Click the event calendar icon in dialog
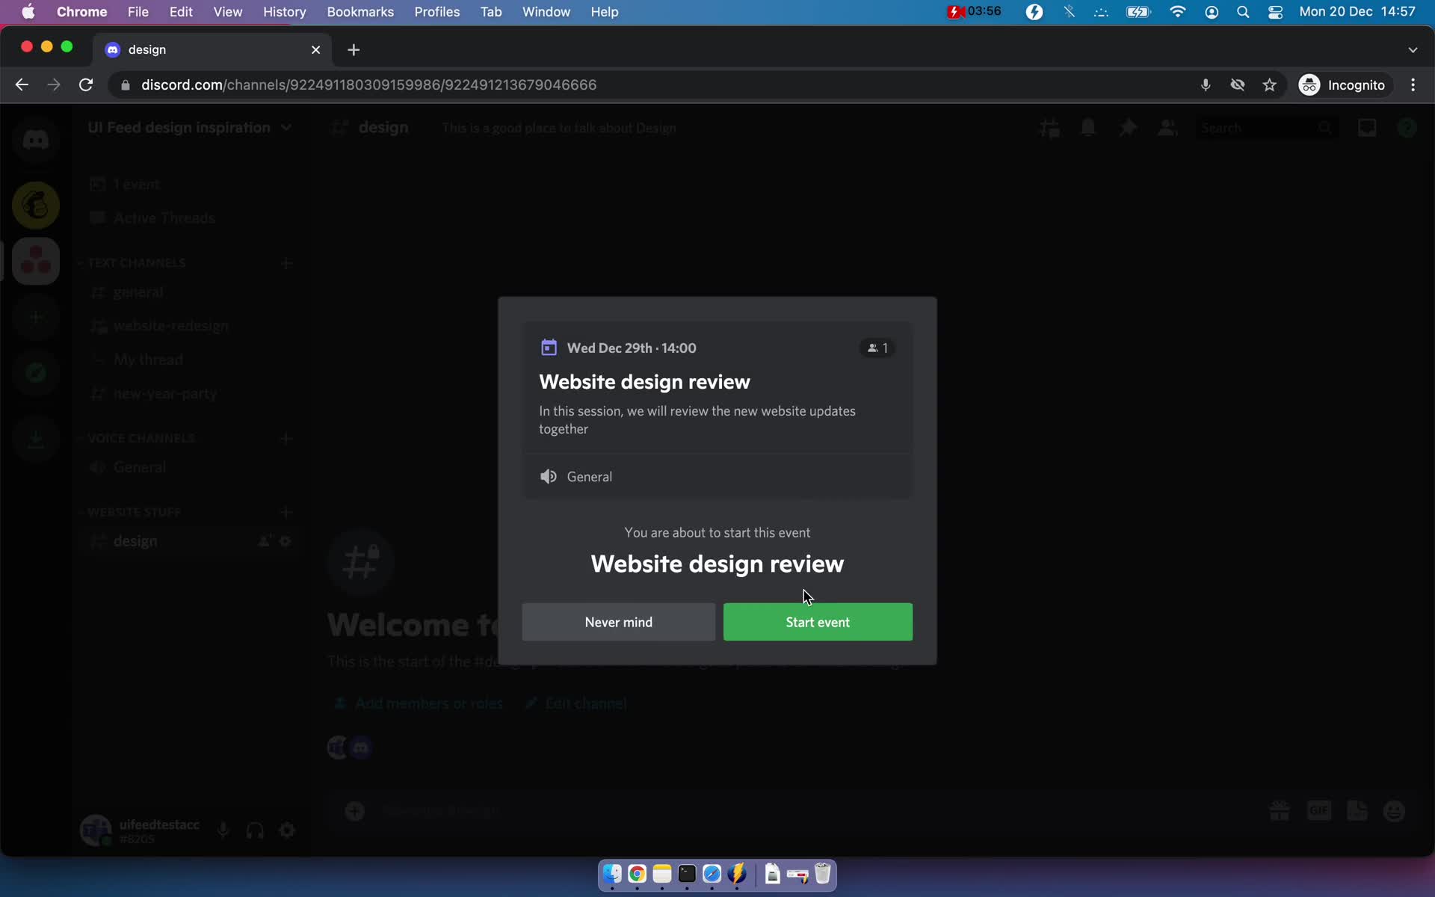1435x897 pixels. [x=549, y=348]
